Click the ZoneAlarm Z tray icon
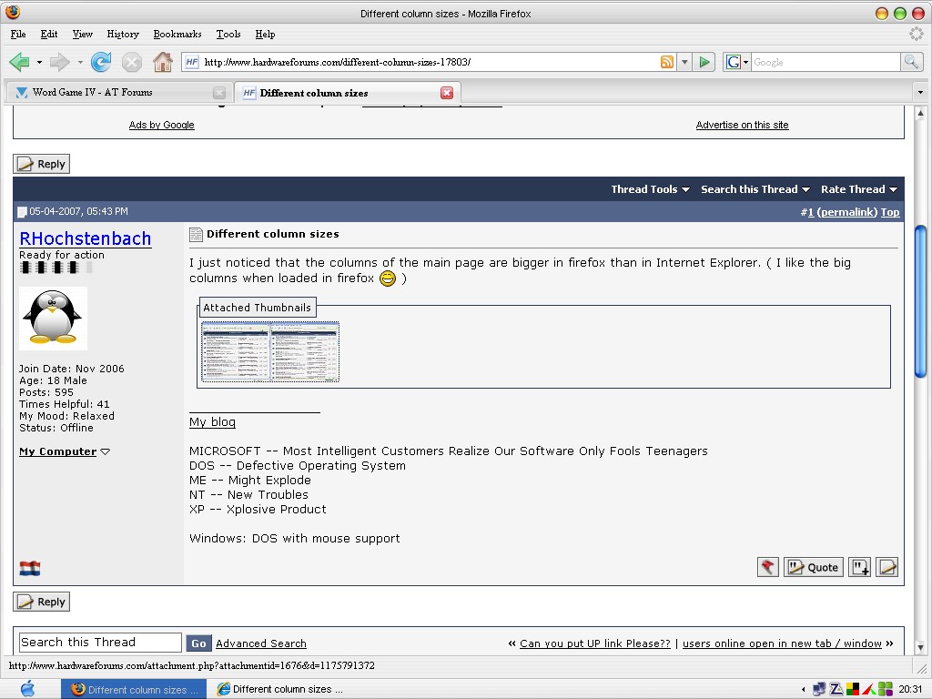The width and height of the screenshot is (932, 699). tap(836, 689)
